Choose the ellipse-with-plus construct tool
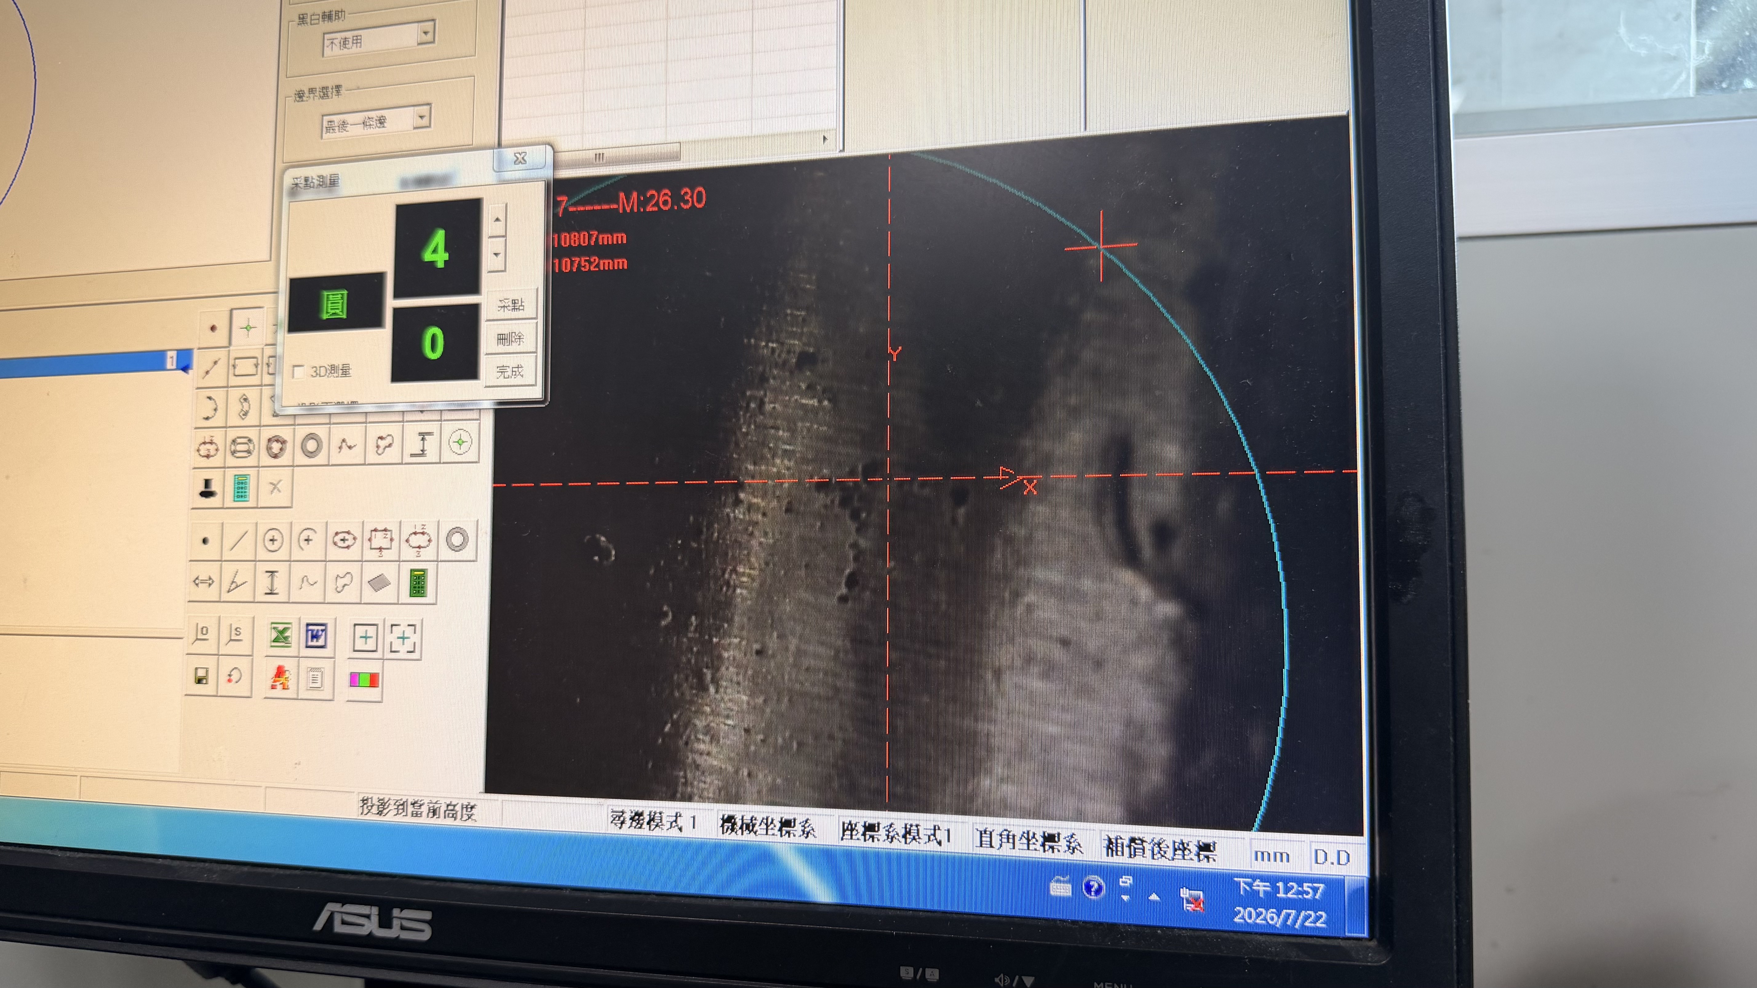This screenshot has width=1757, height=988. coord(344,540)
